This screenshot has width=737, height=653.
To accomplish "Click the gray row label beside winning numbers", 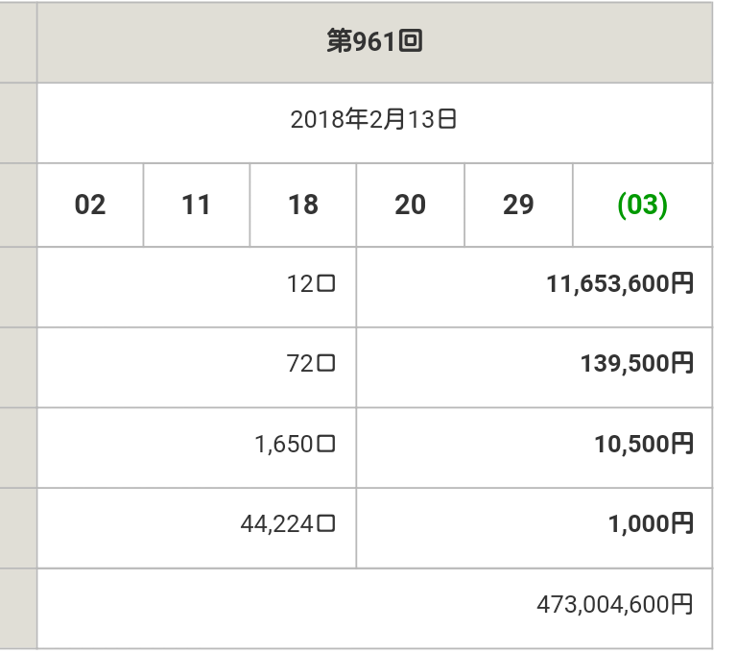I will [18, 205].
